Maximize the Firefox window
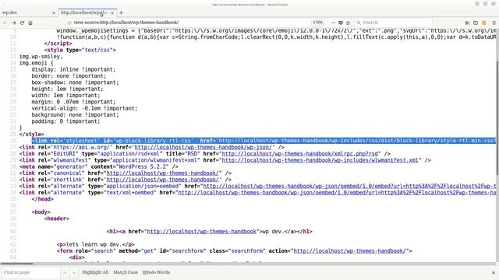 coord(485,3)
